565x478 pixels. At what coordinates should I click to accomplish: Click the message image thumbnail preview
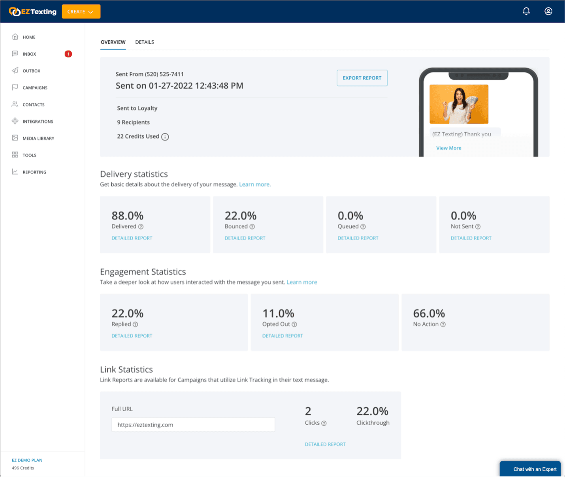[x=459, y=104]
